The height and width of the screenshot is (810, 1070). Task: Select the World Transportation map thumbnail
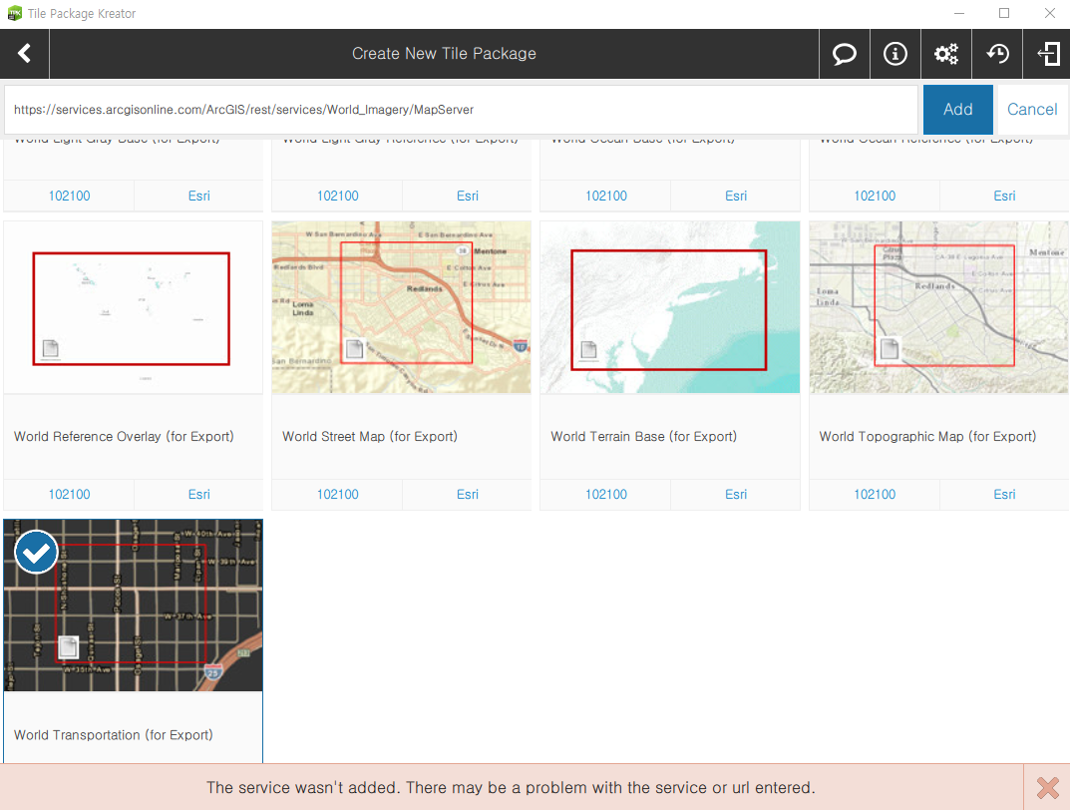pyautogui.click(x=133, y=606)
